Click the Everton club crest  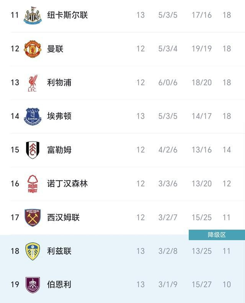33,116
